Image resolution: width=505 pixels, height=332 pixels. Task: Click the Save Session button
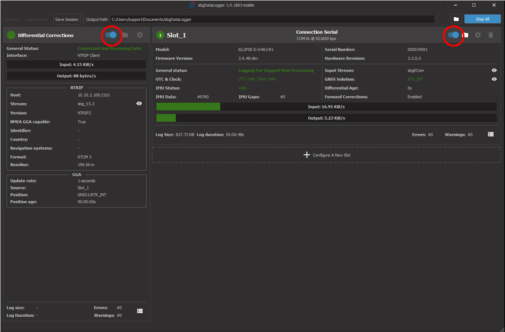(67, 19)
